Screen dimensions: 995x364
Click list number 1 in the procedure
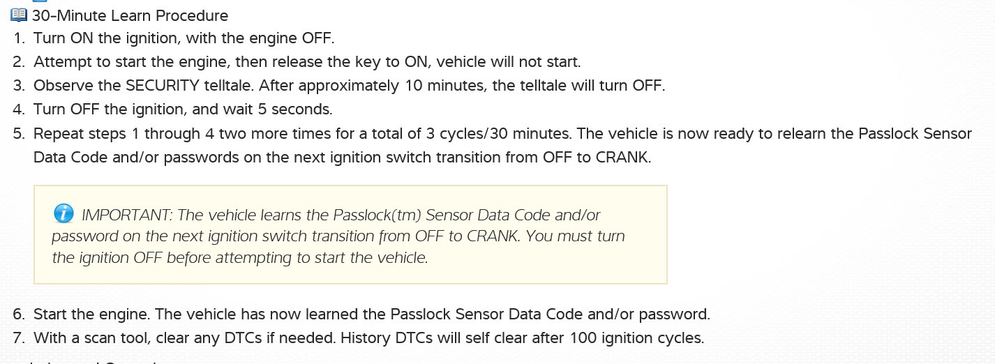click(18, 38)
